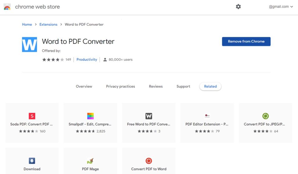Viewport: 298px width, 174px height.
Task: Open Free Word to PDF Conve... title
Action: click(149, 124)
